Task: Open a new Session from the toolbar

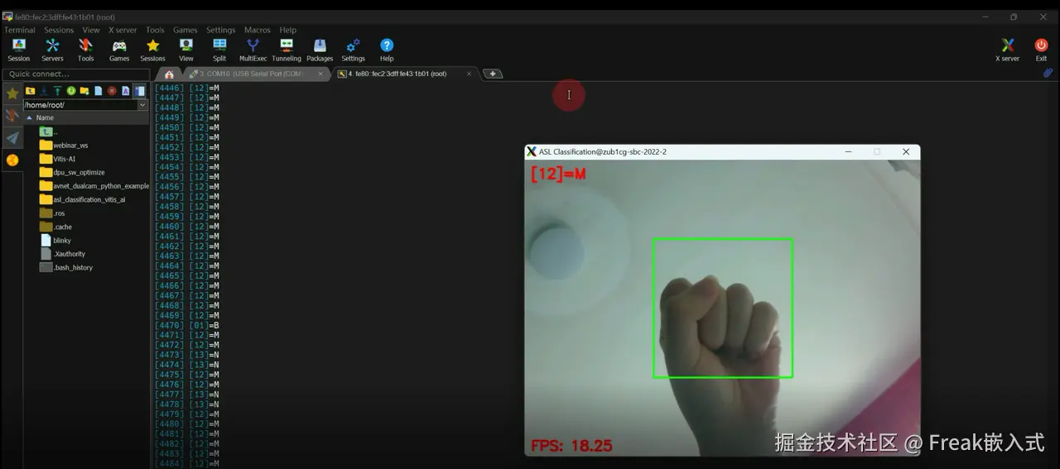Action: coord(18,50)
